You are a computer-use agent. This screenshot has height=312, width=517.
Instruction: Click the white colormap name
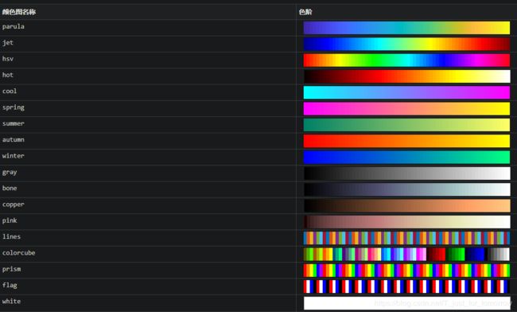point(11,301)
